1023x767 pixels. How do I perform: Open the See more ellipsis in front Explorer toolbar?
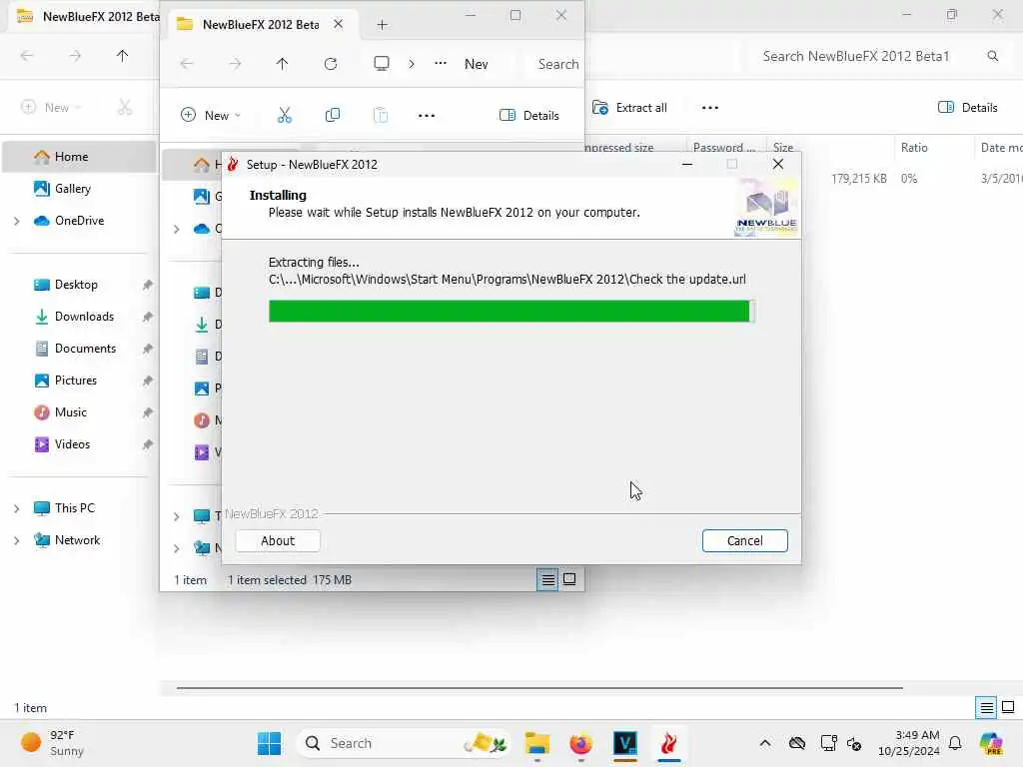(426, 116)
